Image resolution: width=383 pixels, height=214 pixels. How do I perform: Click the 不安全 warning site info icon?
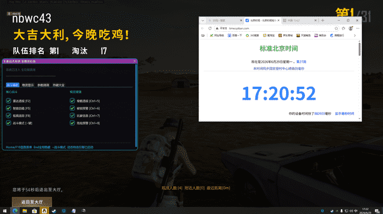point(221,28)
